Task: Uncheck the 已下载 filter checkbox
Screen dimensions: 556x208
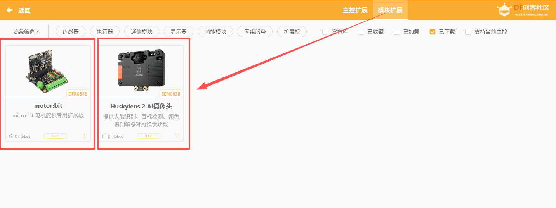Action: click(433, 32)
